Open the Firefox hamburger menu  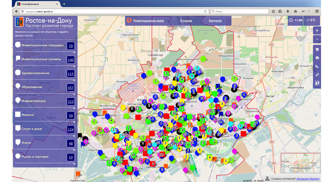(x=317, y=11)
